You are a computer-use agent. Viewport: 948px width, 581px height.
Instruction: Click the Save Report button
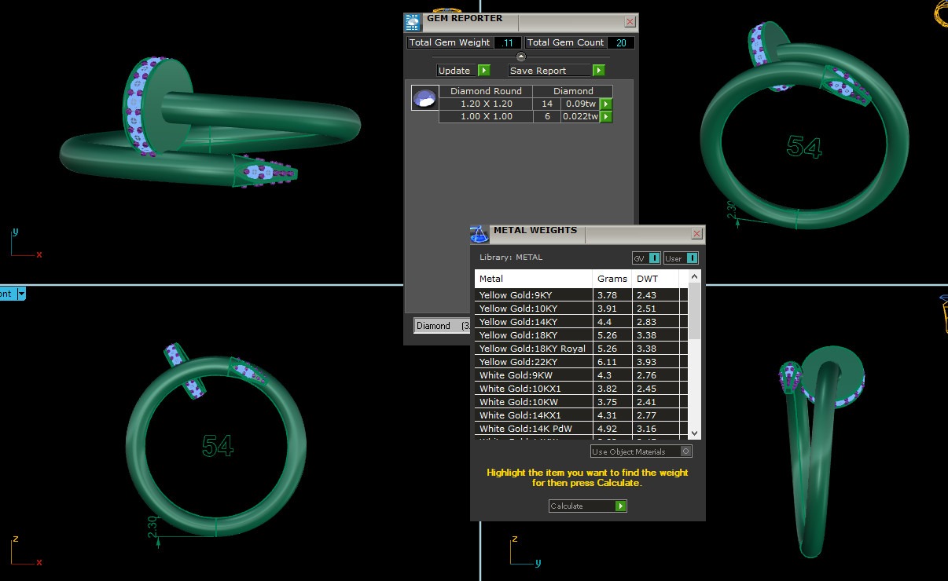click(x=557, y=71)
